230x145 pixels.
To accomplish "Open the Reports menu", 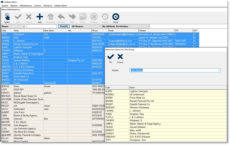I will [x=14, y=6].
